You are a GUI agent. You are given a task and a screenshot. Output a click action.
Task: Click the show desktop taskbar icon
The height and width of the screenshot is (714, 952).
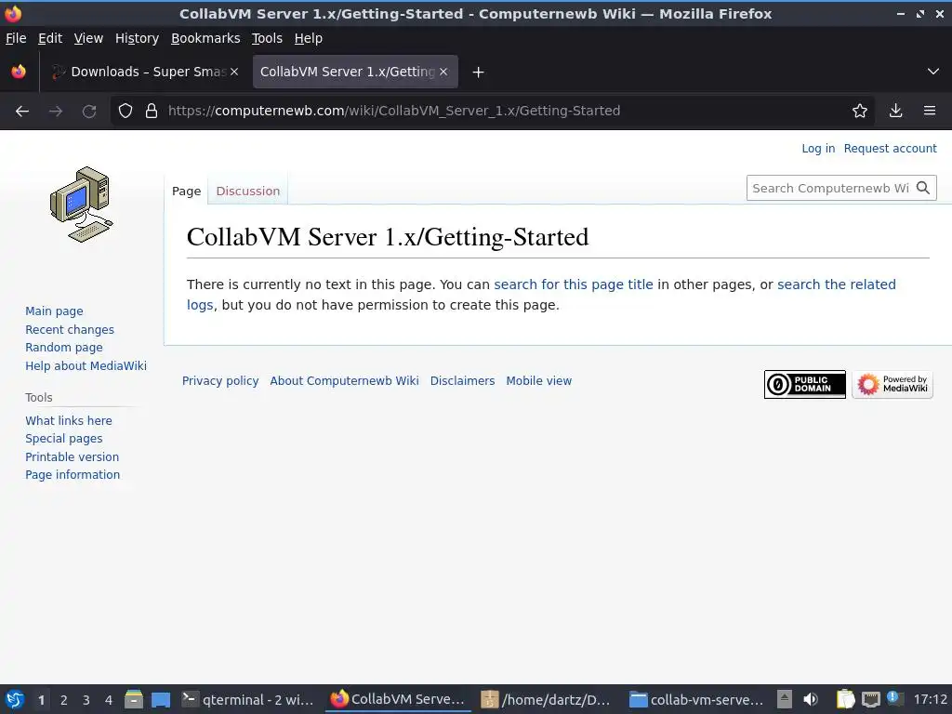161,699
